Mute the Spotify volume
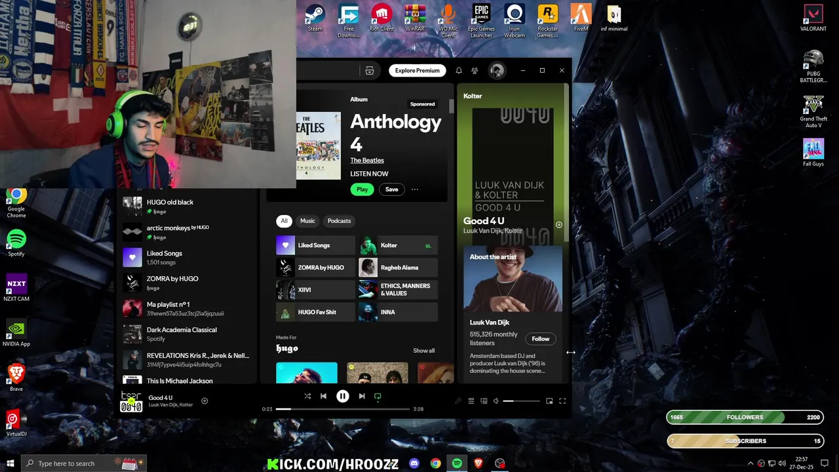 tap(496, 401)
